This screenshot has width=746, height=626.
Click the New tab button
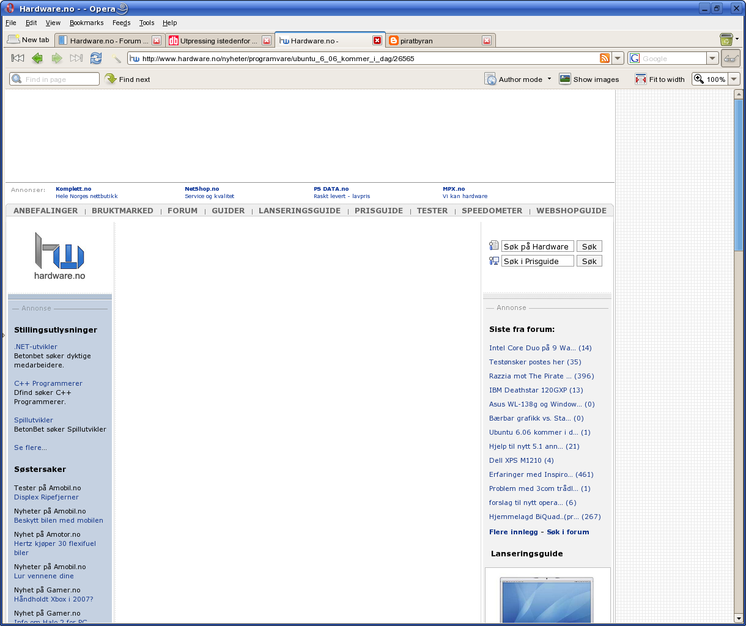point(29,40)
